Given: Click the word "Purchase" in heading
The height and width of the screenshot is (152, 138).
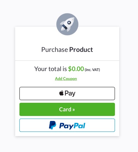Looking at the screenshot, I should tap(55, 50).
